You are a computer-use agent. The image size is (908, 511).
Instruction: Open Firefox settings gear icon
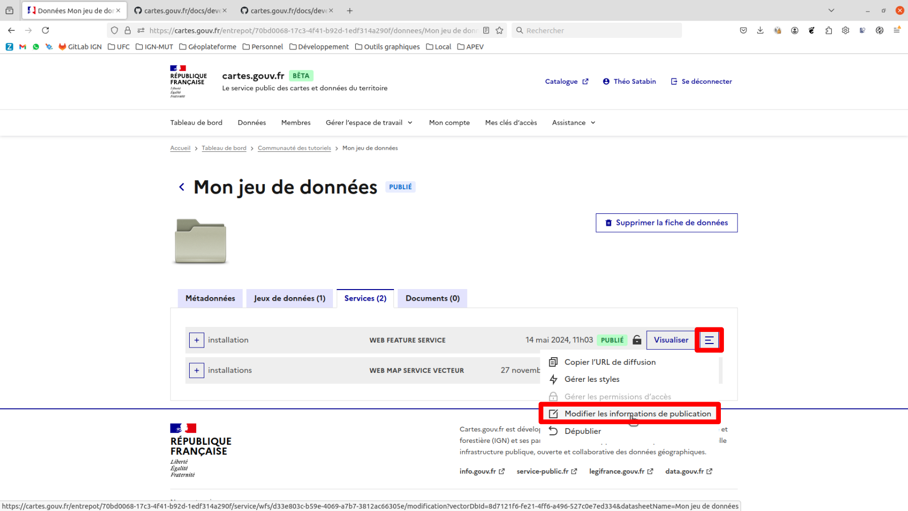click(845, 30)
